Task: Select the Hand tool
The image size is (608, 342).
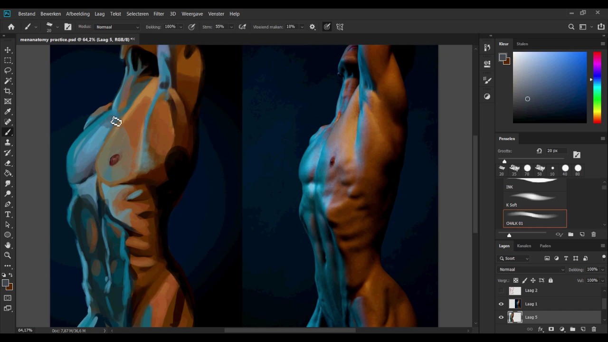Action: click(8, 245)
